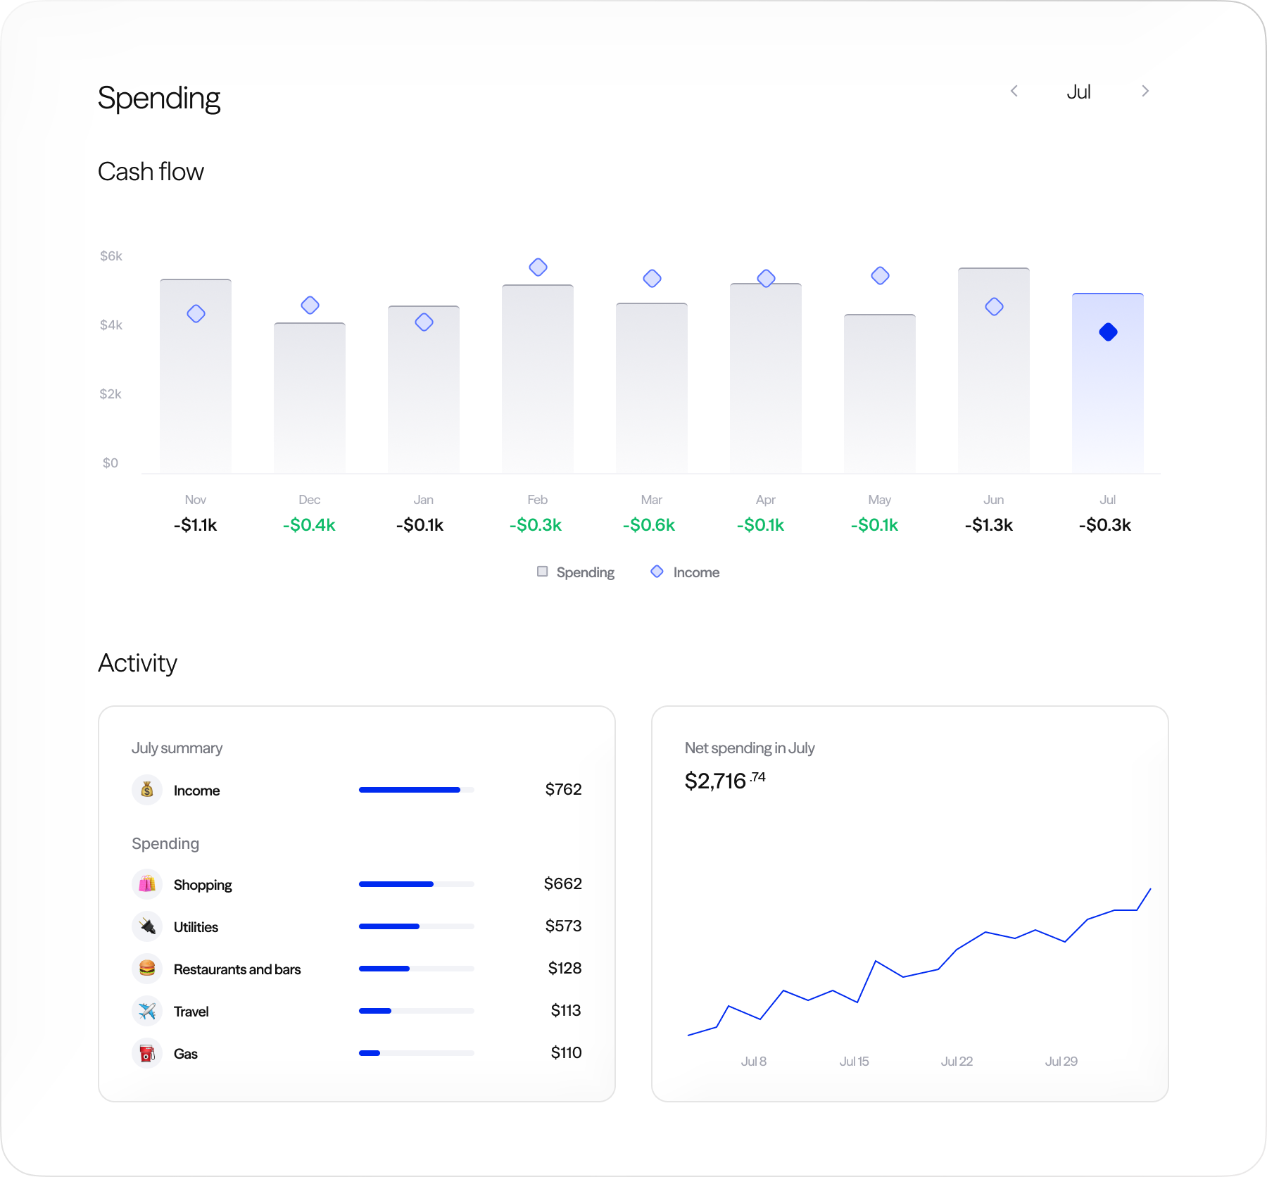The image size is (1267, 1177).
Task: Select the Nov spending bar
Action: [x=196, y=394]
